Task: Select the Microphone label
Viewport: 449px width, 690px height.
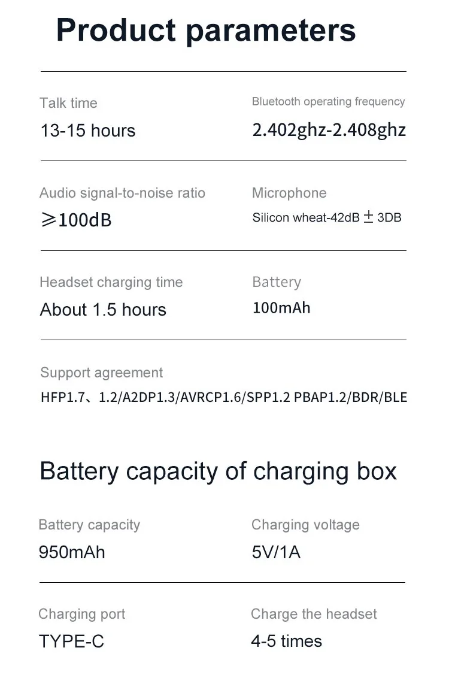Action: [x=289, y=193]
